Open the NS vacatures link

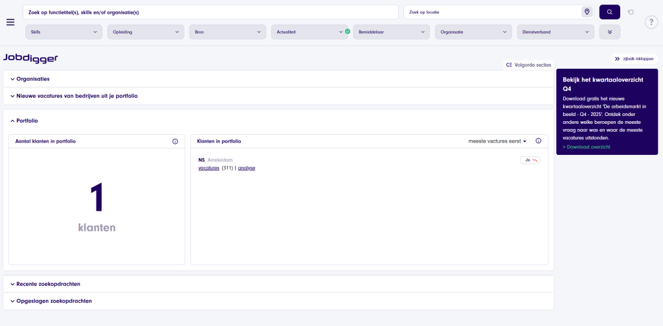pyautogui.click(x=208, y=168)
